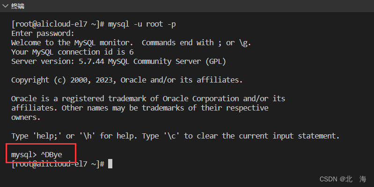Click the 'Server version: 5.7.44' line

[118, 61]
